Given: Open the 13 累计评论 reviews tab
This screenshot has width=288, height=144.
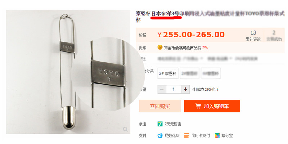Looking at the screenshot, I should pyautogui.click(x=253, y=36).
